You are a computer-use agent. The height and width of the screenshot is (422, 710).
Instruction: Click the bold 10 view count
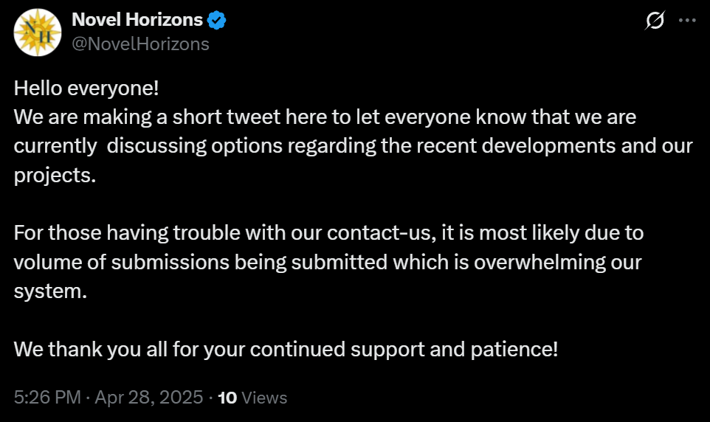tap(227, 398)
